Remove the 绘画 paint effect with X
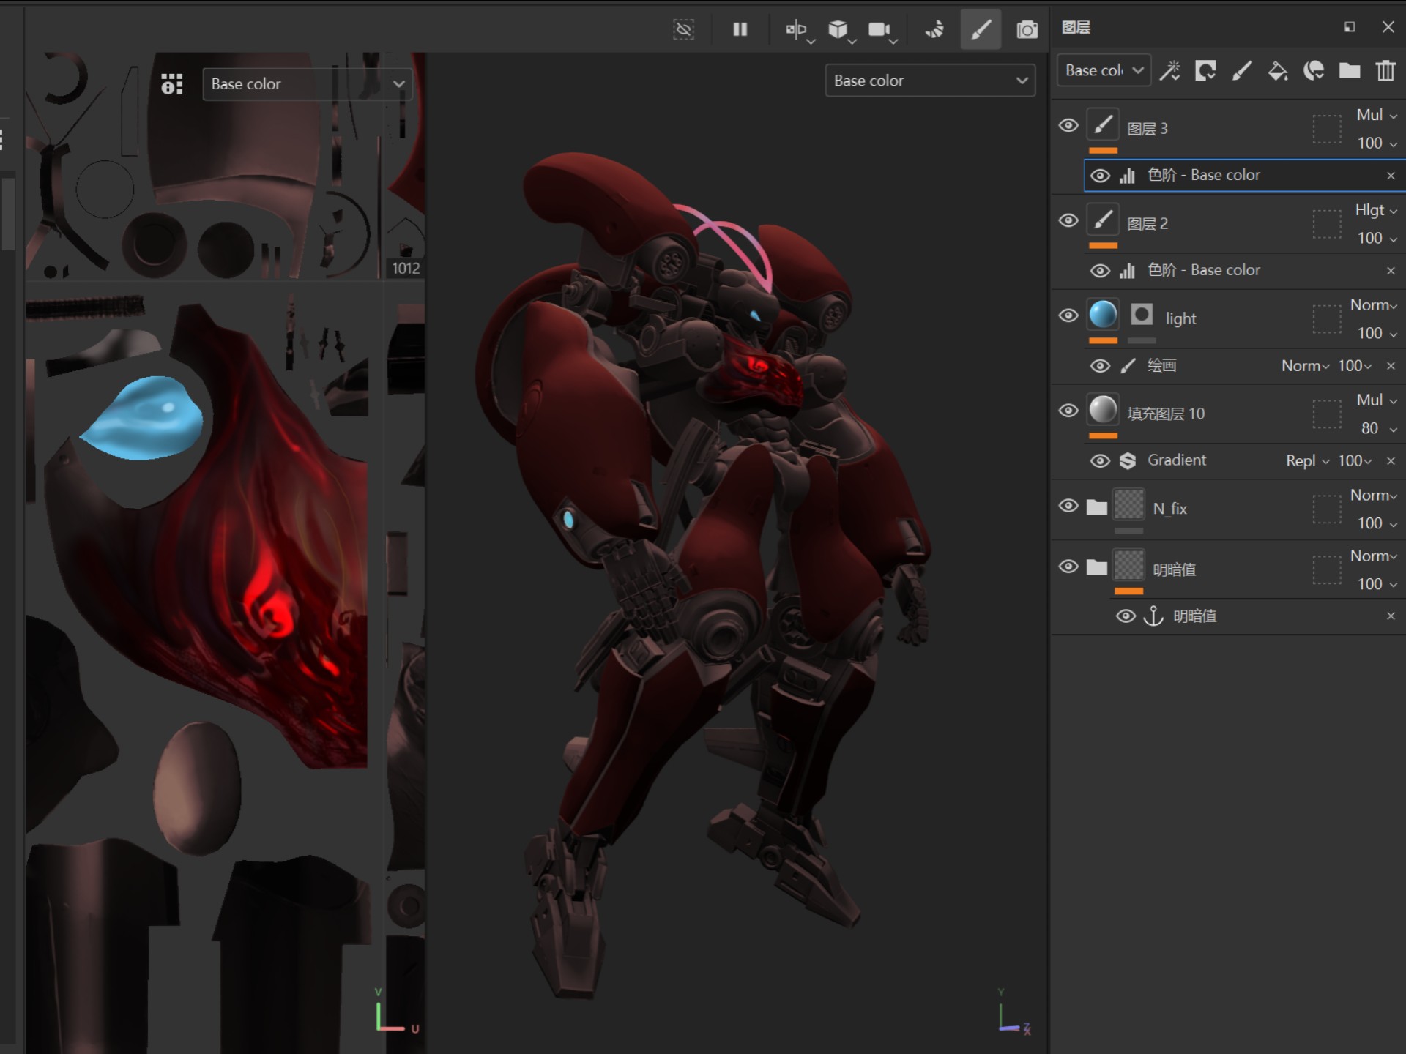Viewport: 1406px width, 1054px height. tap(1390, 366)
